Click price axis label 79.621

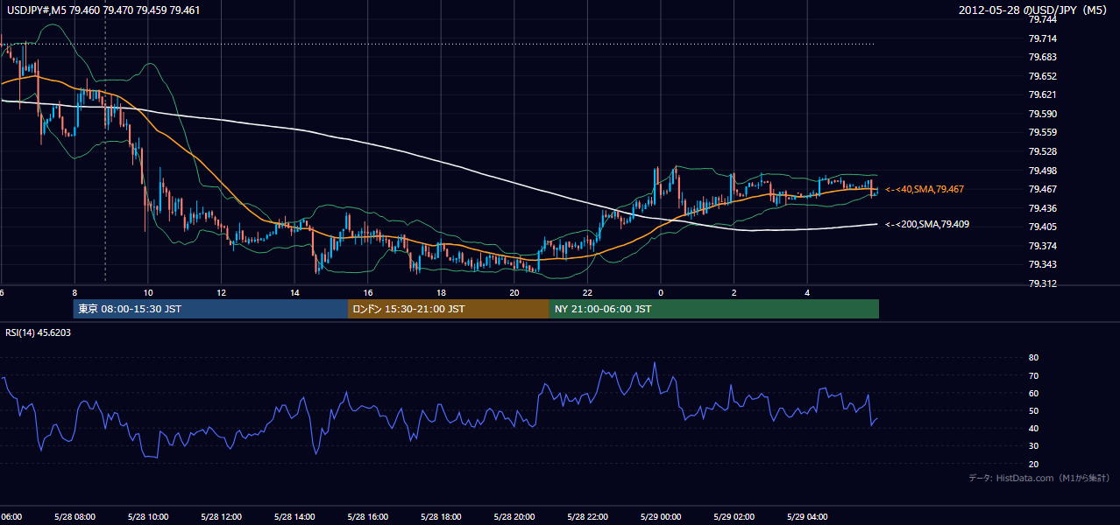(x=1041, y=94)
